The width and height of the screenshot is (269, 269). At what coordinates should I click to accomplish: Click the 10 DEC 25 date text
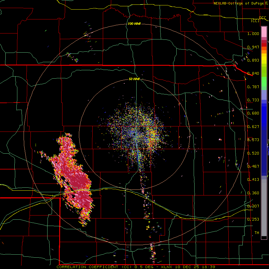pyautogui.click(x=187, y=267)
